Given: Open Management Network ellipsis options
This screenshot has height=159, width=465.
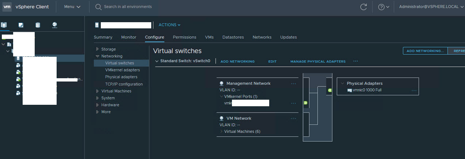Looking at the screenshot, I should [x=293, y=84].
